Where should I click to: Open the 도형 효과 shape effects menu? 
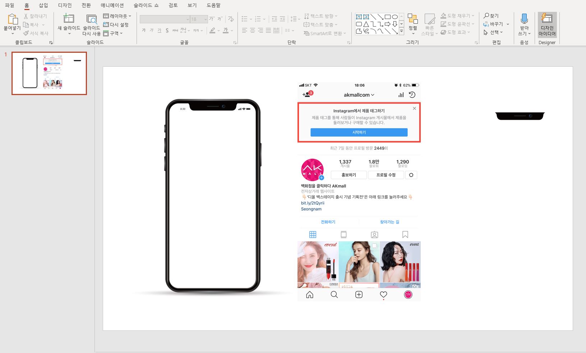pos(455,32)
